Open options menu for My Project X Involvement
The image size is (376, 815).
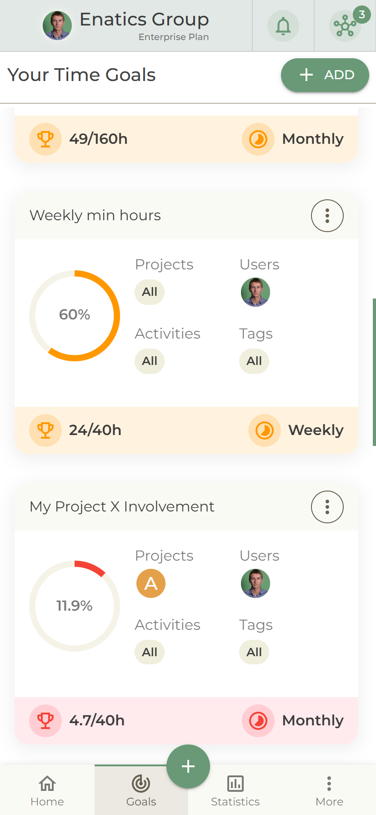click(327, 506)
